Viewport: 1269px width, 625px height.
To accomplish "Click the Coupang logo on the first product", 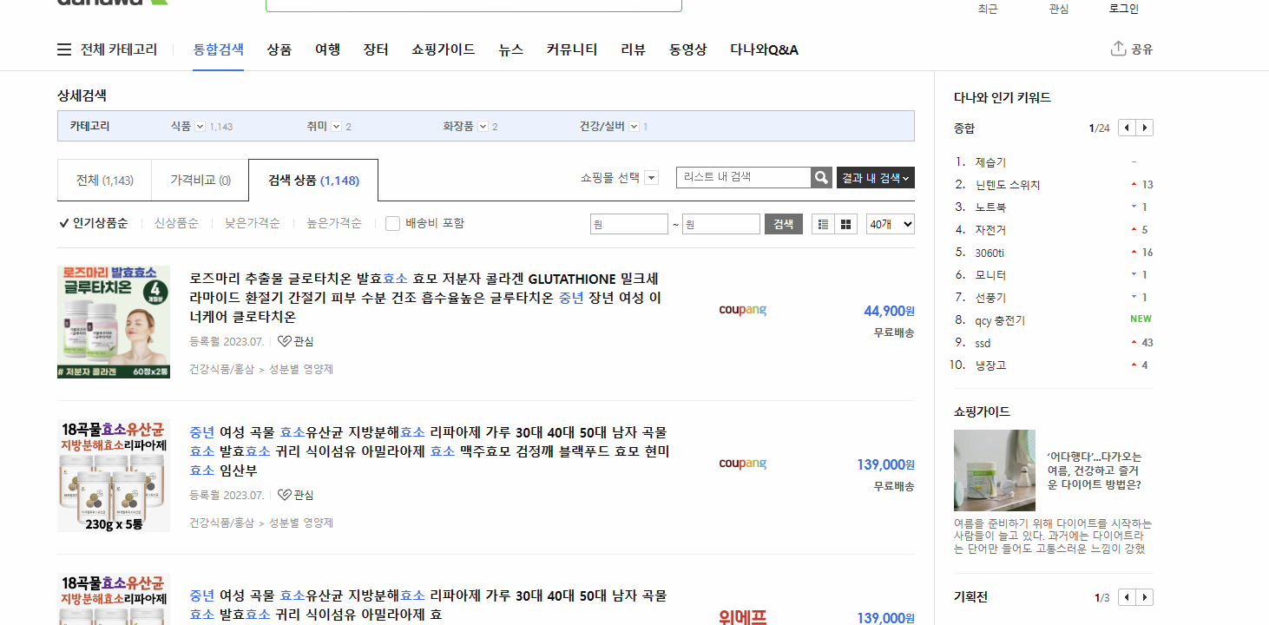I will (x=742, y=310).
